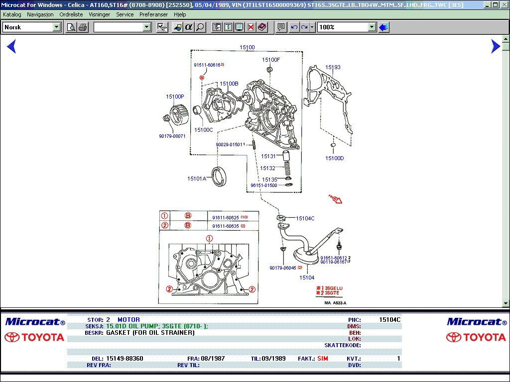Open the Ordreliste menu

click(72, 14)
